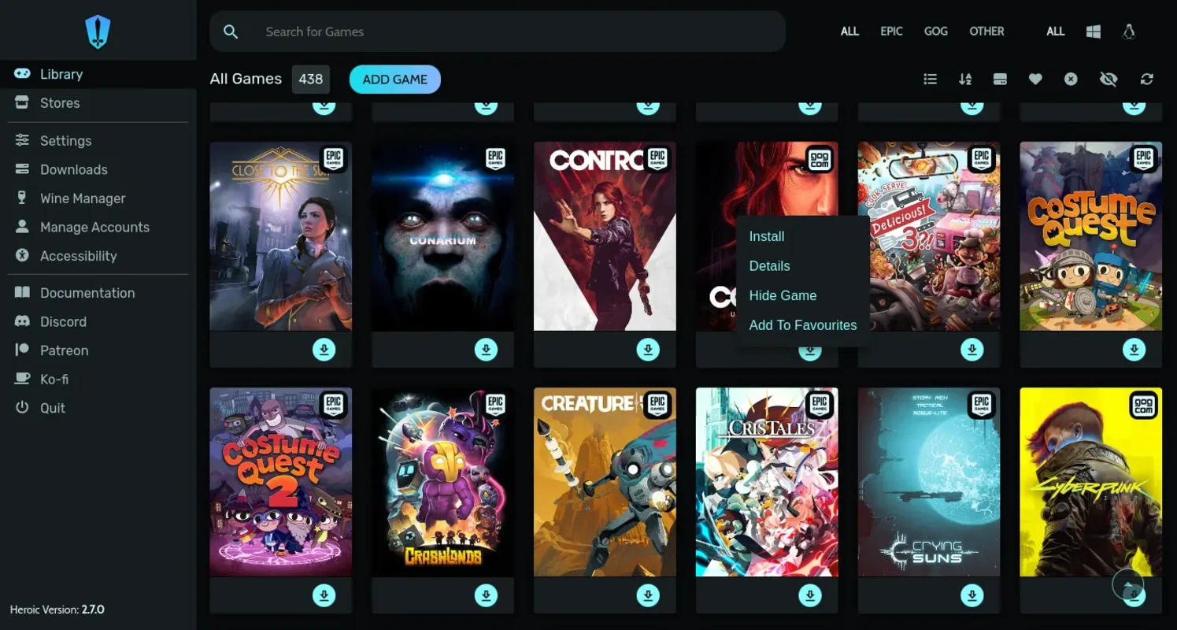The width and height of the screenshot is (1177, 630).
Task: Open Cyberpunk 2077 cover
Action: pyautogui.click(x=1090, y=482)
